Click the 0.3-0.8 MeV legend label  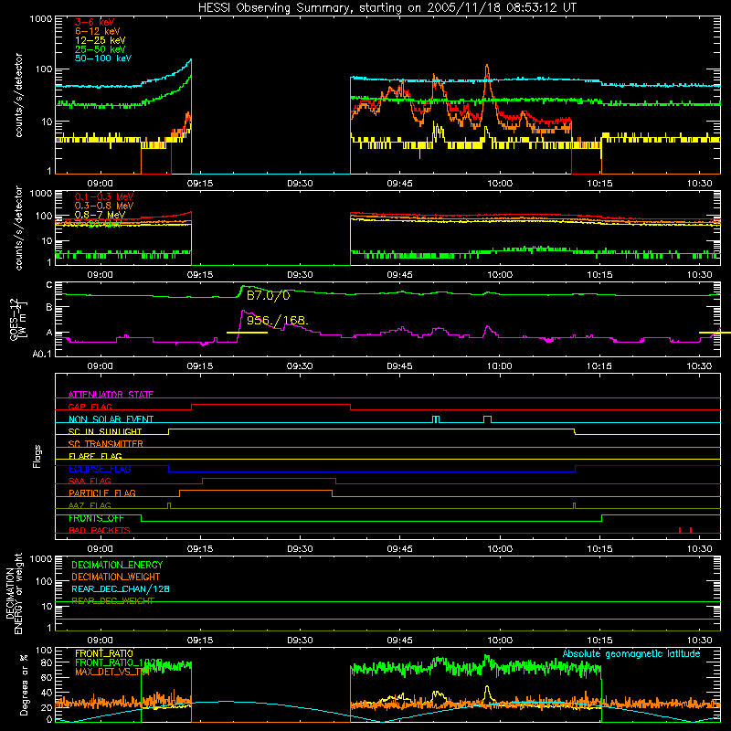tap(104, 206)
